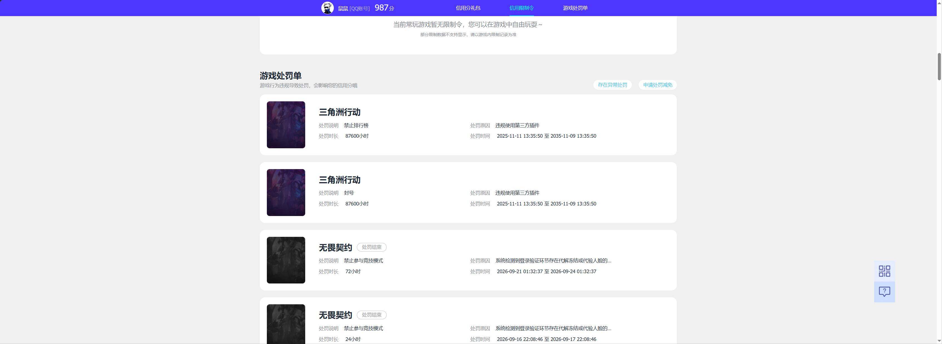This screenshot has width=942, height=344.
Task: Click the 72小时 duration value
Action: 352,271
